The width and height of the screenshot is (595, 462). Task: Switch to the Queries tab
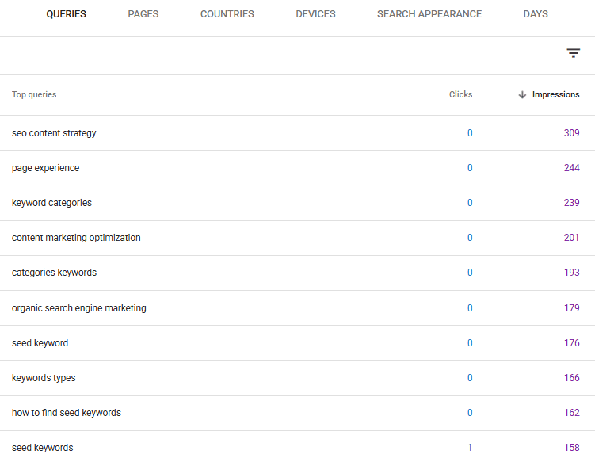coord(66,14)
